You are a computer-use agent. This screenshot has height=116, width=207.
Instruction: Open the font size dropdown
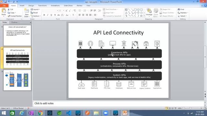click(63, 11)
